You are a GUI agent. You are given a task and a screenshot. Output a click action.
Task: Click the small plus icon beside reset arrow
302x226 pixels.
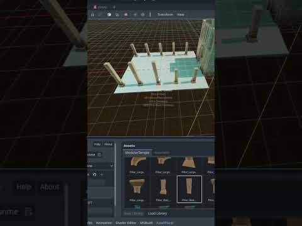click(102, 175)
